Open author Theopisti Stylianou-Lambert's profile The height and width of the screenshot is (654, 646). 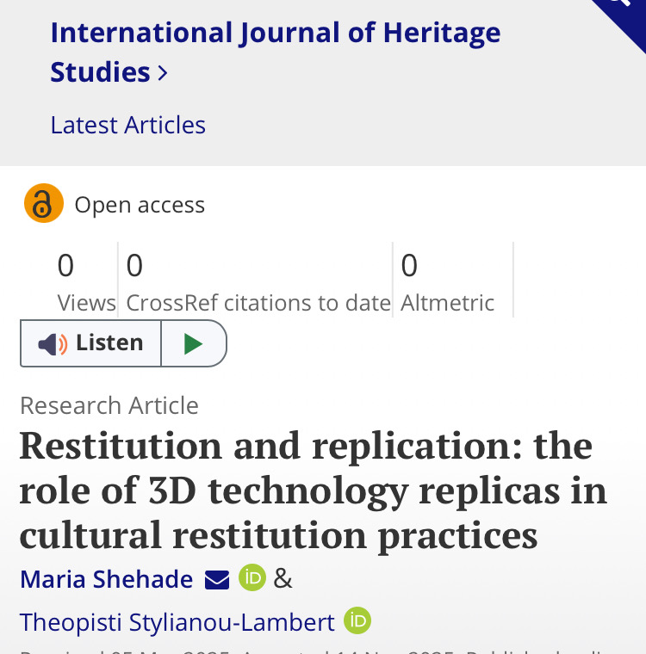(x=177, y=622)
